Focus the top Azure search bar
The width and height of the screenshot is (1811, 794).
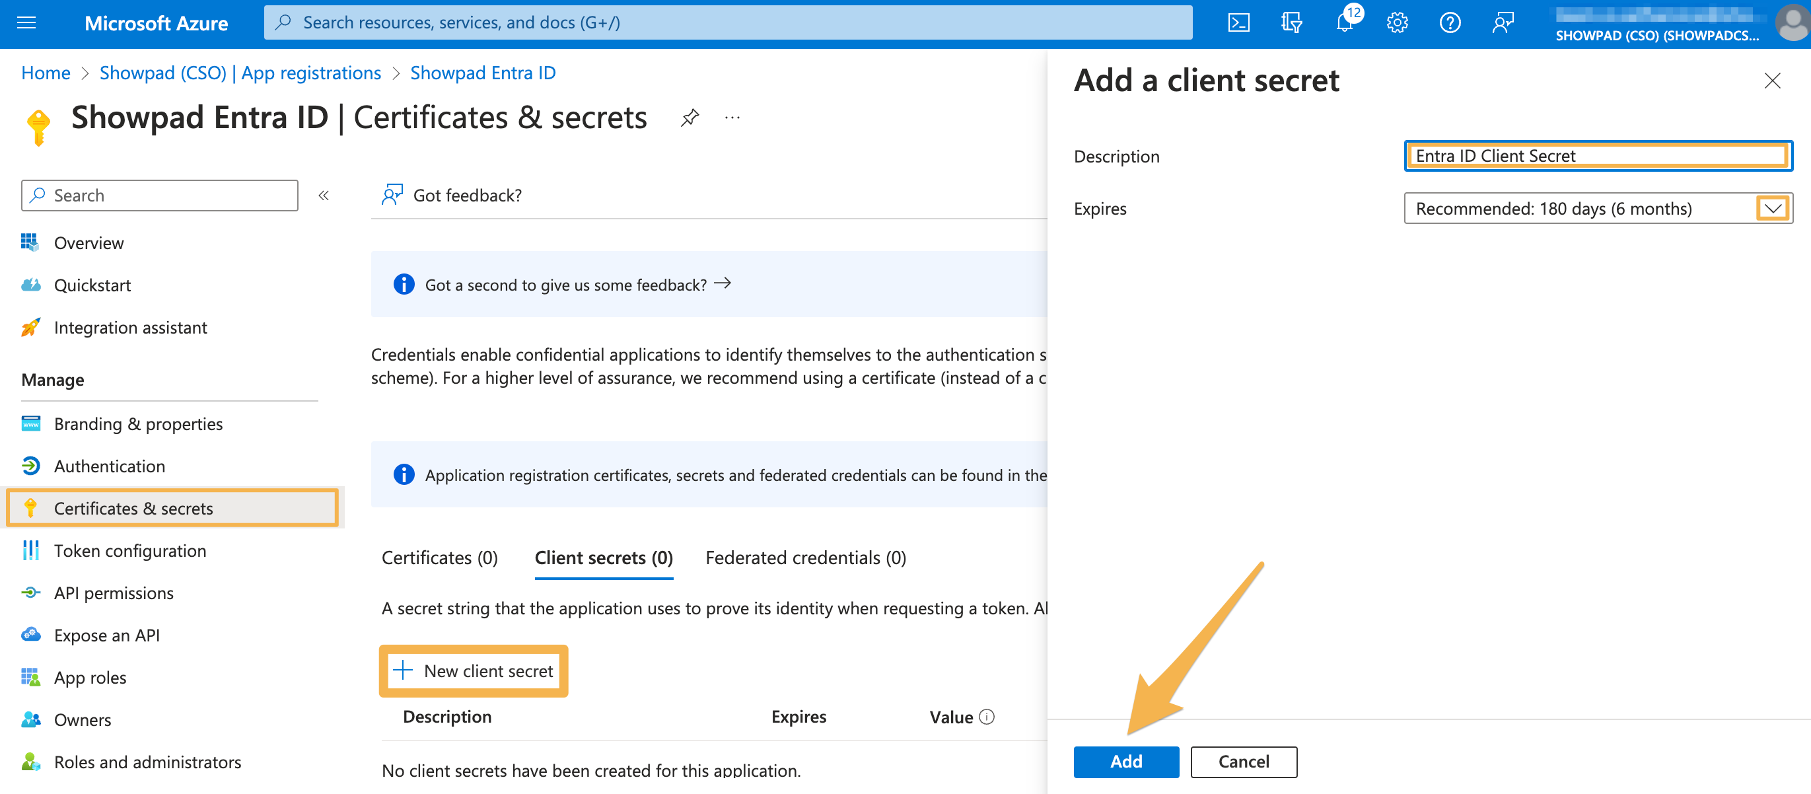click(x=728, y=22)
